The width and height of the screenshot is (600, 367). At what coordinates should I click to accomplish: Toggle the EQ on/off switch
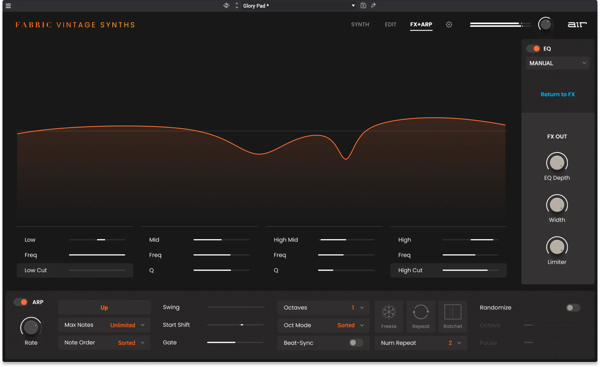point(534,49)
